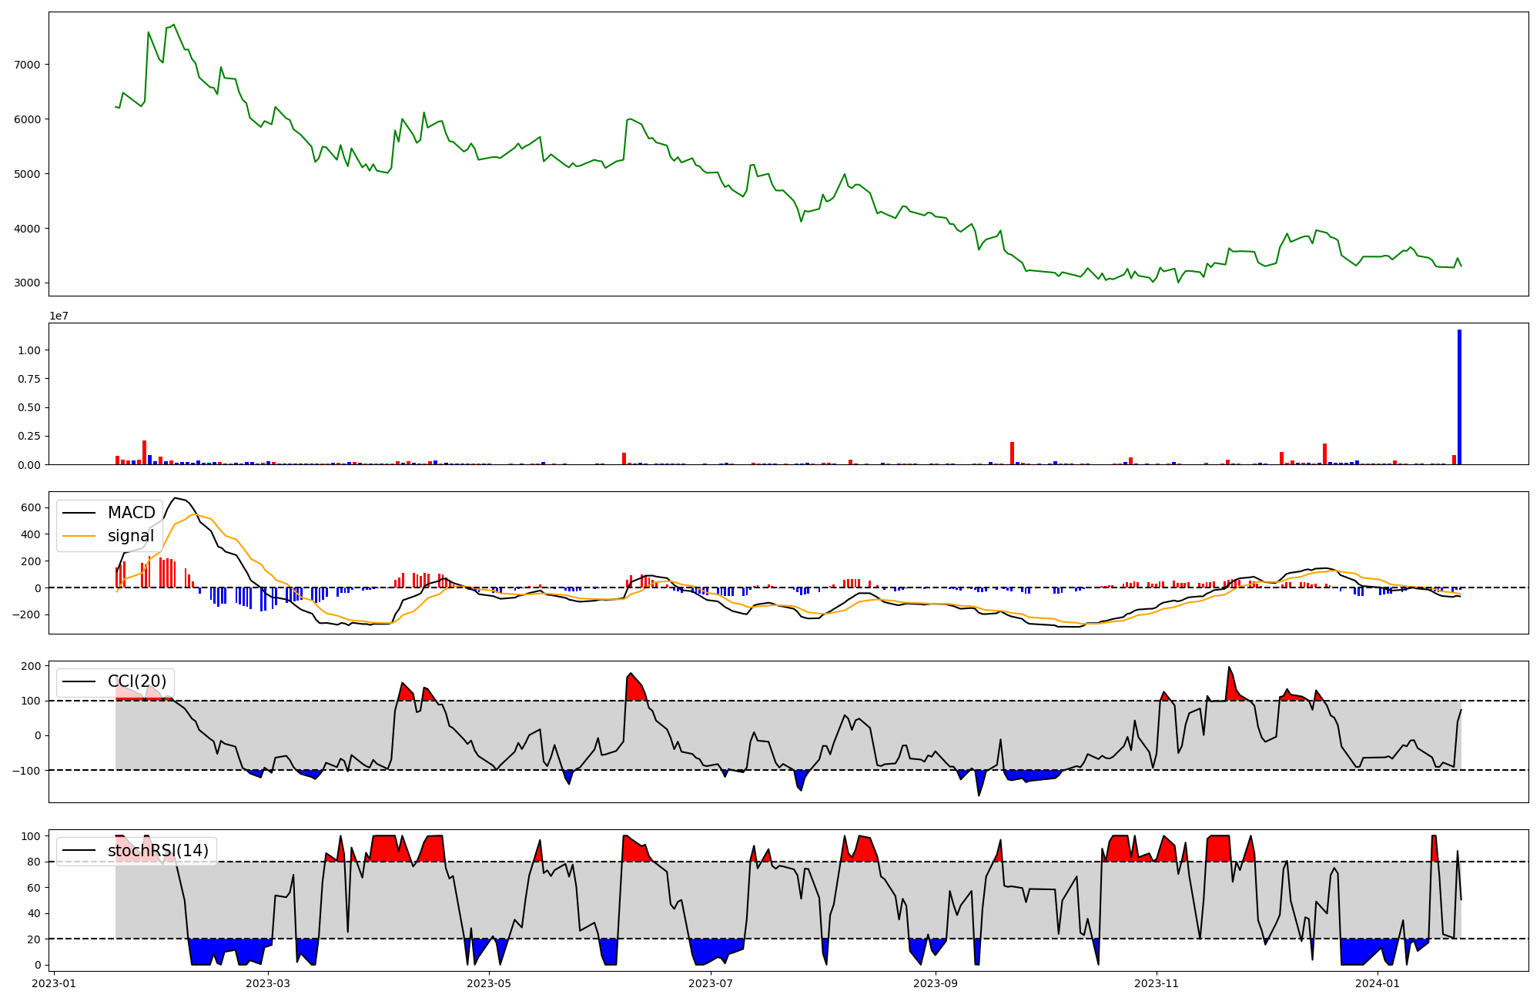
Task: Click the 2024-01 x-axis date label
Action: coord(1378,983)
